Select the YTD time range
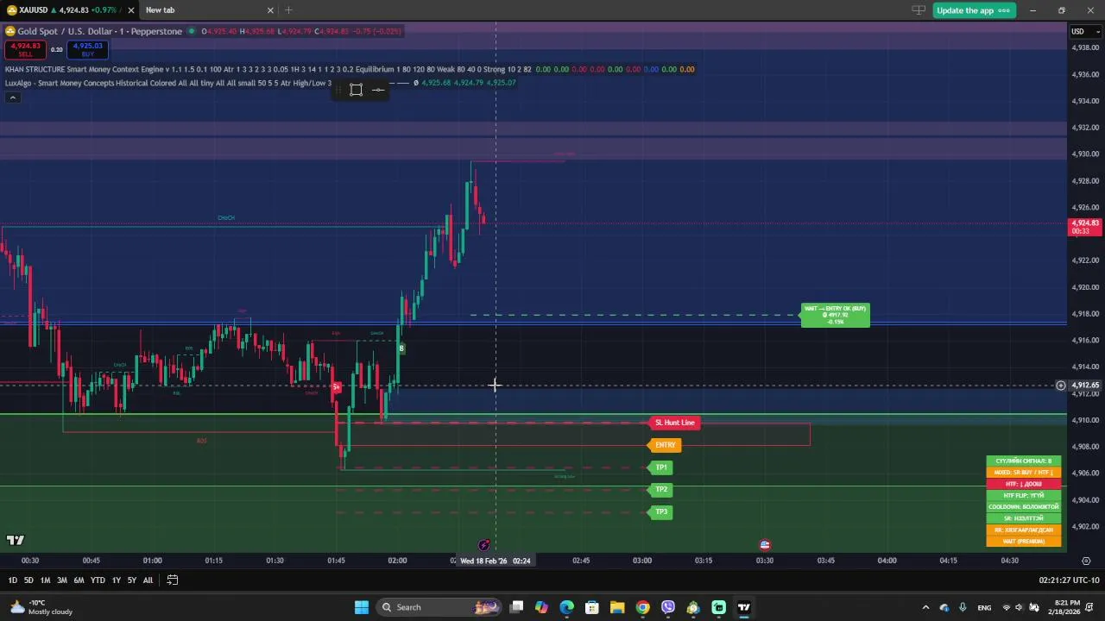 (98, 580)
